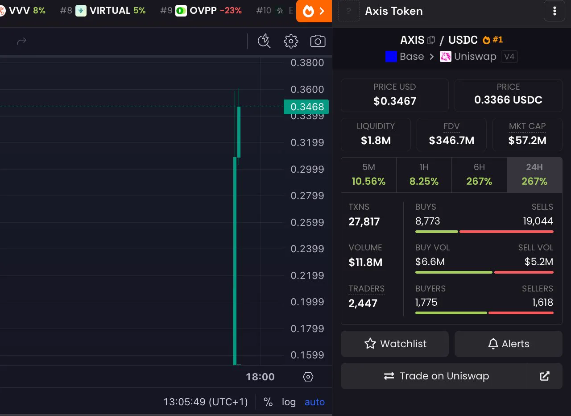
Task: Open the quick search lightning magnifier icon
Action: (264, 42)
